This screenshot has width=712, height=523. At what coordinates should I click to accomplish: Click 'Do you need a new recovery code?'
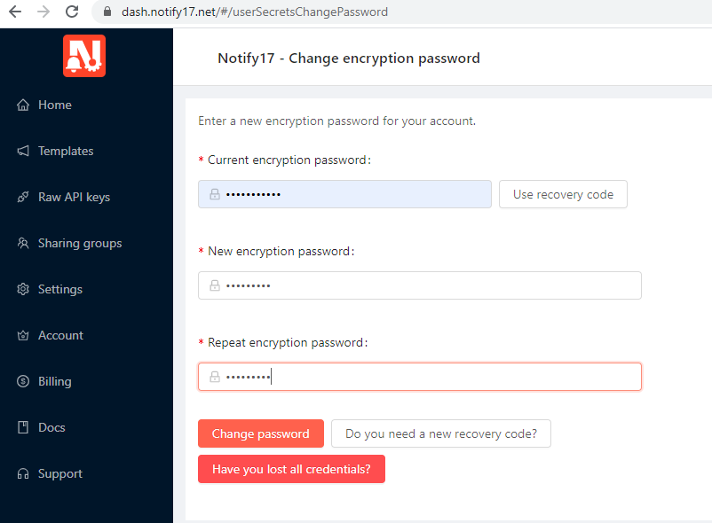(x=441, y=433)
